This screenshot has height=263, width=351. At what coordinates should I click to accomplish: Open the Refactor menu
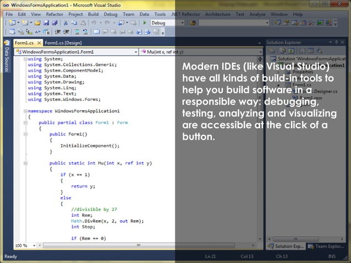(x=54, y=14)
